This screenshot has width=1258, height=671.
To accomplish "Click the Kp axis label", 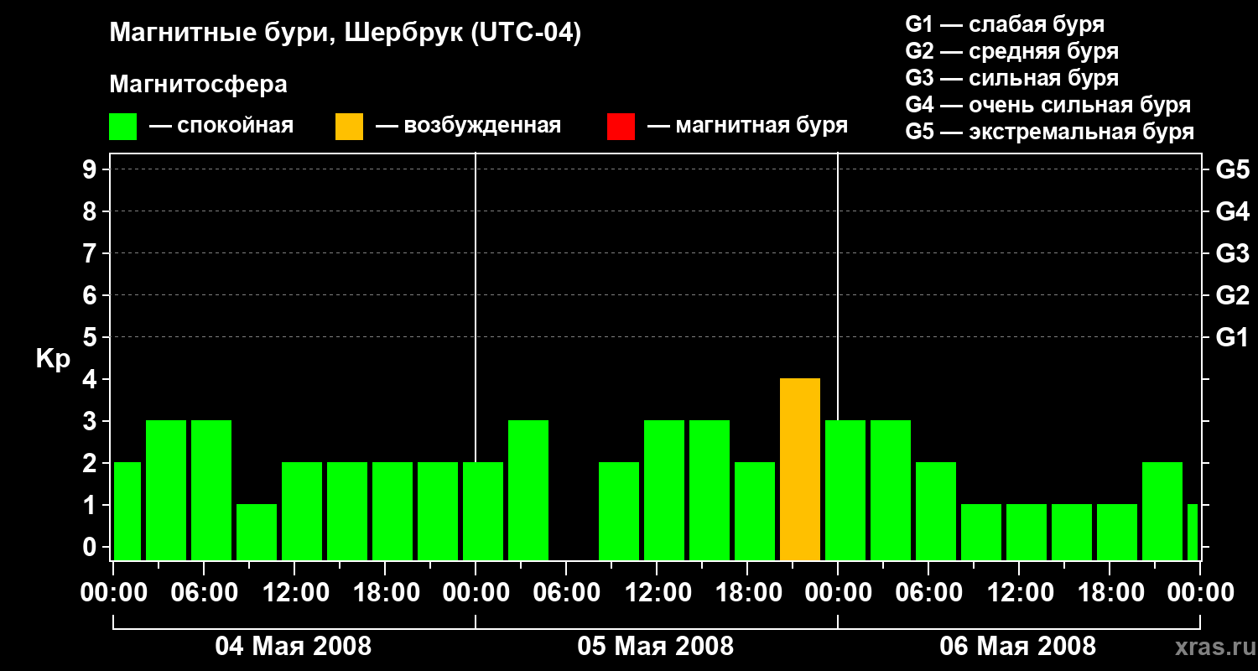I will [x=53, y=360].
